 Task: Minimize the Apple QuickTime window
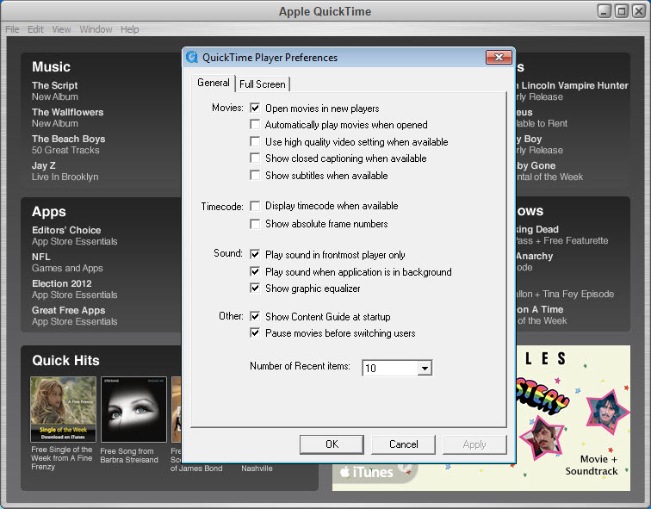pos(604,11)
